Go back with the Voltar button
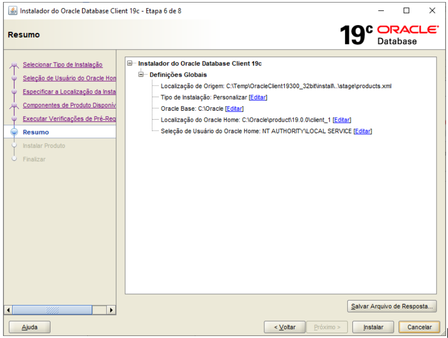 (x=285, y=327)
